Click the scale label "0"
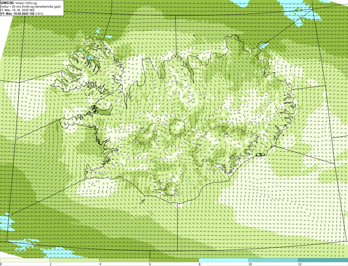The image size is (348, 266). pos(1,264)
